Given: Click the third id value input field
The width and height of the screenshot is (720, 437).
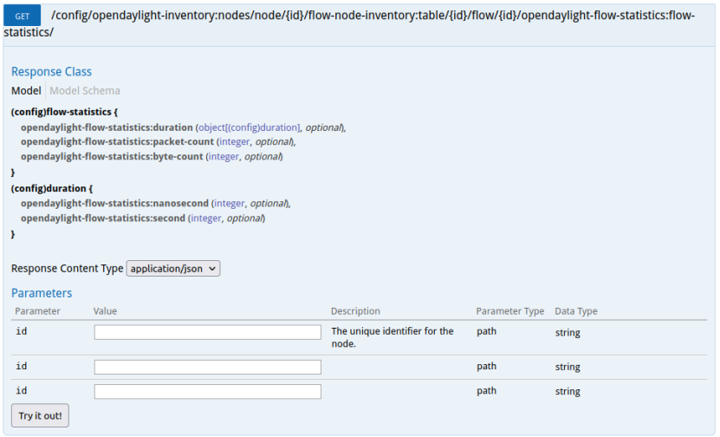Looking at the screenshot, I should click(207, 391).
